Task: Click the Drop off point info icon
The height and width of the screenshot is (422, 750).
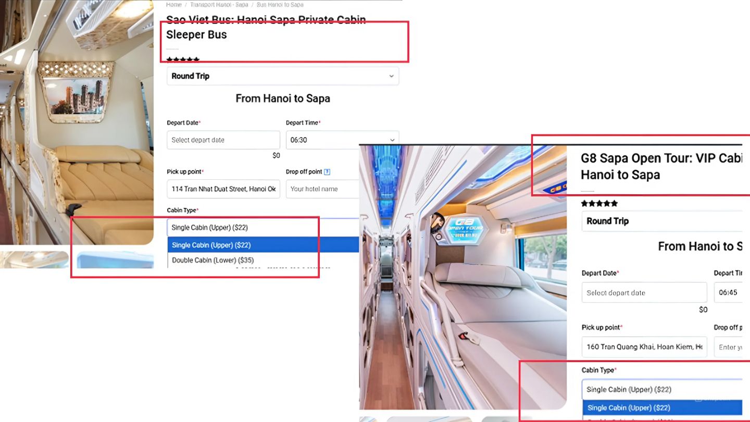Action: tap(327, 172)
